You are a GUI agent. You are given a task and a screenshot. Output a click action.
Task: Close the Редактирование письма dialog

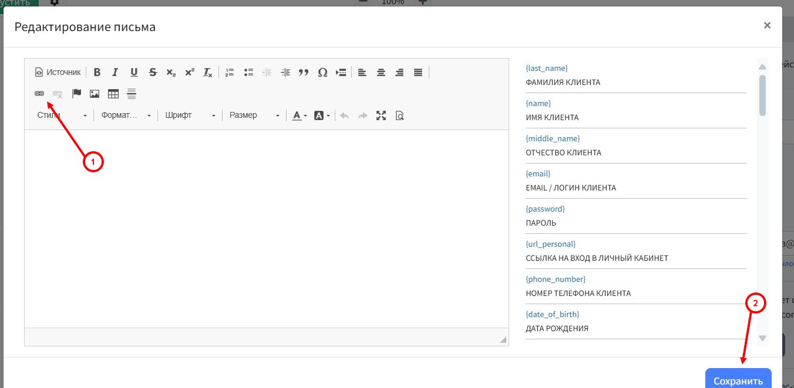pos(767,25)
